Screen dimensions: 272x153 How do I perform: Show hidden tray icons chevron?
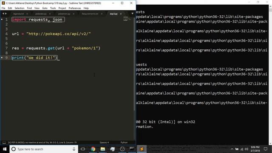point(232,149)
